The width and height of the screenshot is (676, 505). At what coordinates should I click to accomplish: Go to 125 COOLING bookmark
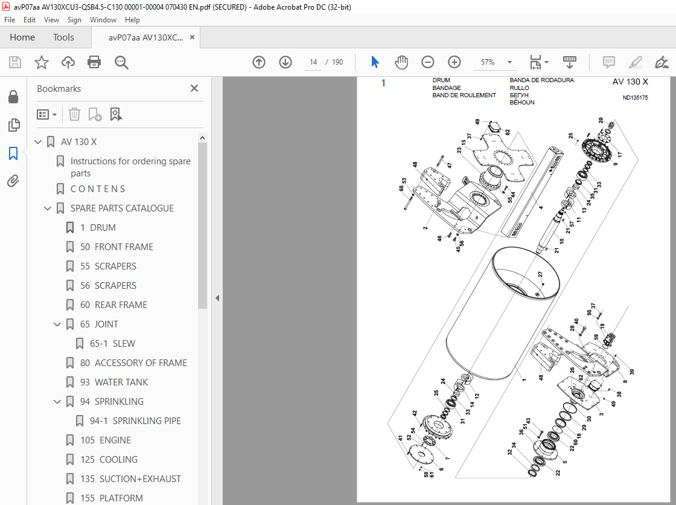[109, 460]
